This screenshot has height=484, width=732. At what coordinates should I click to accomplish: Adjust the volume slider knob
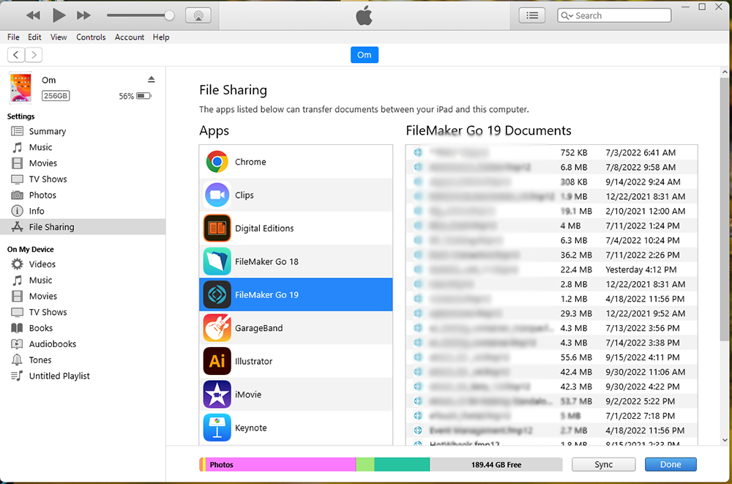point(170,15)
